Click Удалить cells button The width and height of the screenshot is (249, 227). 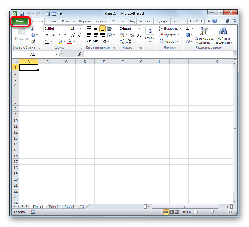169,35
